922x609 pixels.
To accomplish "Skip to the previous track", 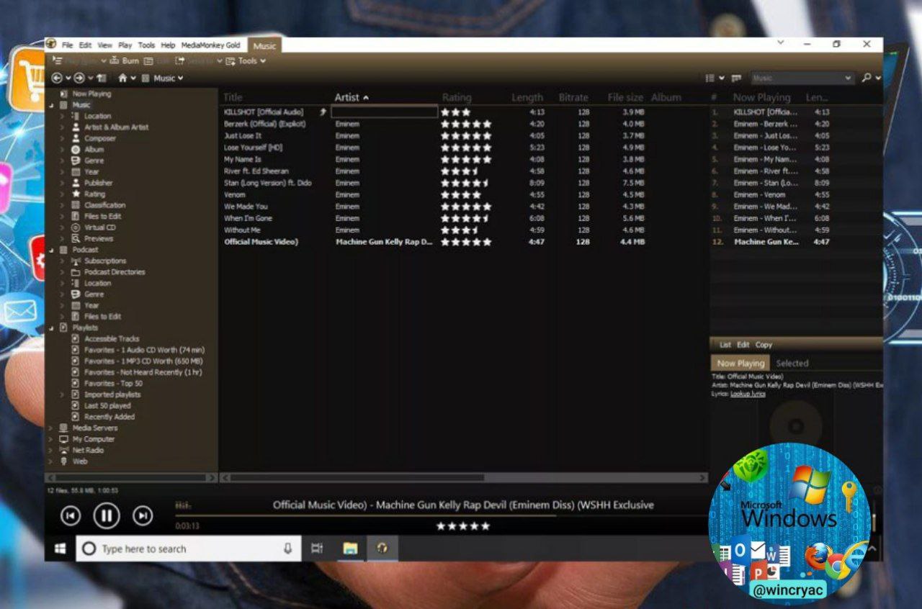I will [x=70, y=515].
